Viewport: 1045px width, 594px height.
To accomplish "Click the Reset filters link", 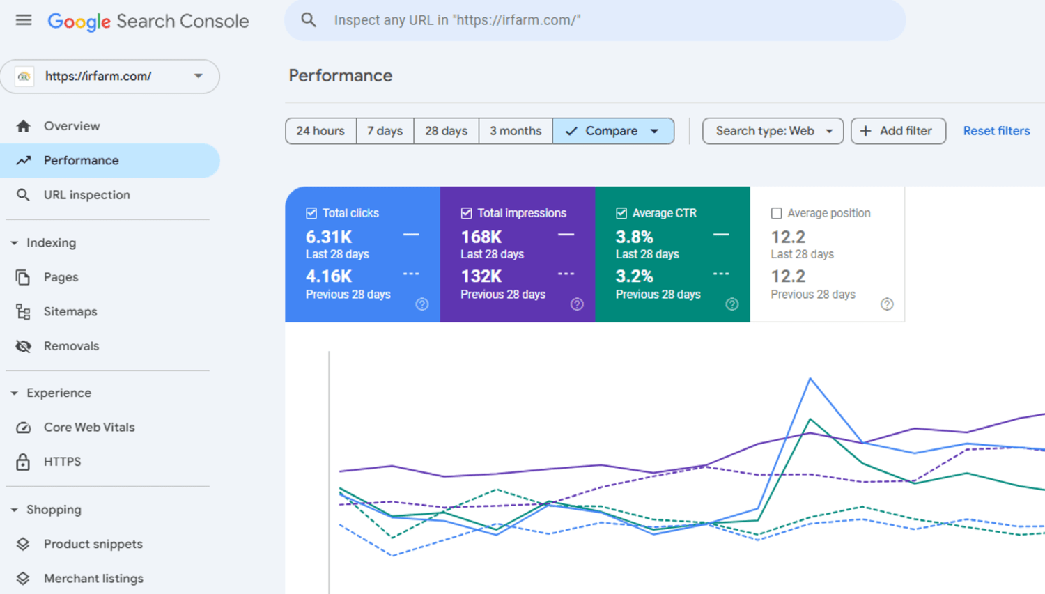I will click(x=996, y=131).
